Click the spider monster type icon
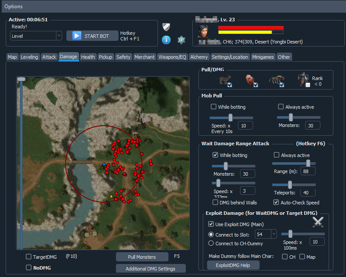 click(277, 80)
